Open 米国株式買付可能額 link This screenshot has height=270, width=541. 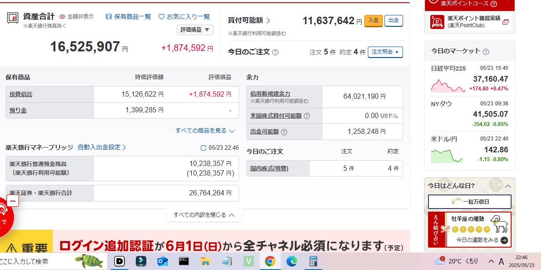(276, 116)
